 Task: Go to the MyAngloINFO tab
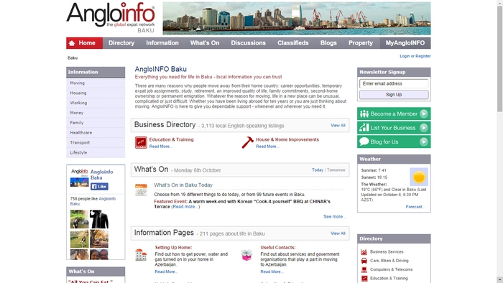[405, 43]
